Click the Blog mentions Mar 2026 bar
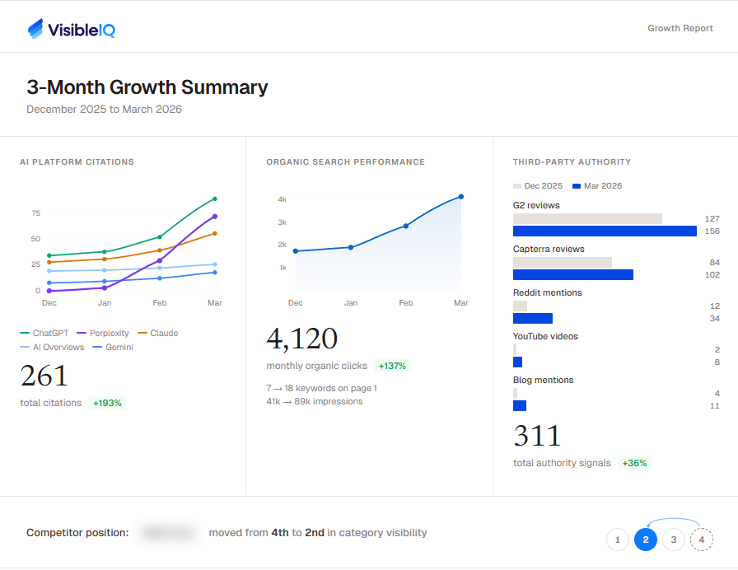The height and width of the screenshot is (570, 738). click(x=520, y=406)
